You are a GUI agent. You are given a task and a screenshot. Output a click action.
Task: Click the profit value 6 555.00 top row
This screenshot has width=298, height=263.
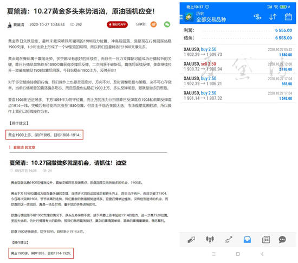click(x=283, y=30)
